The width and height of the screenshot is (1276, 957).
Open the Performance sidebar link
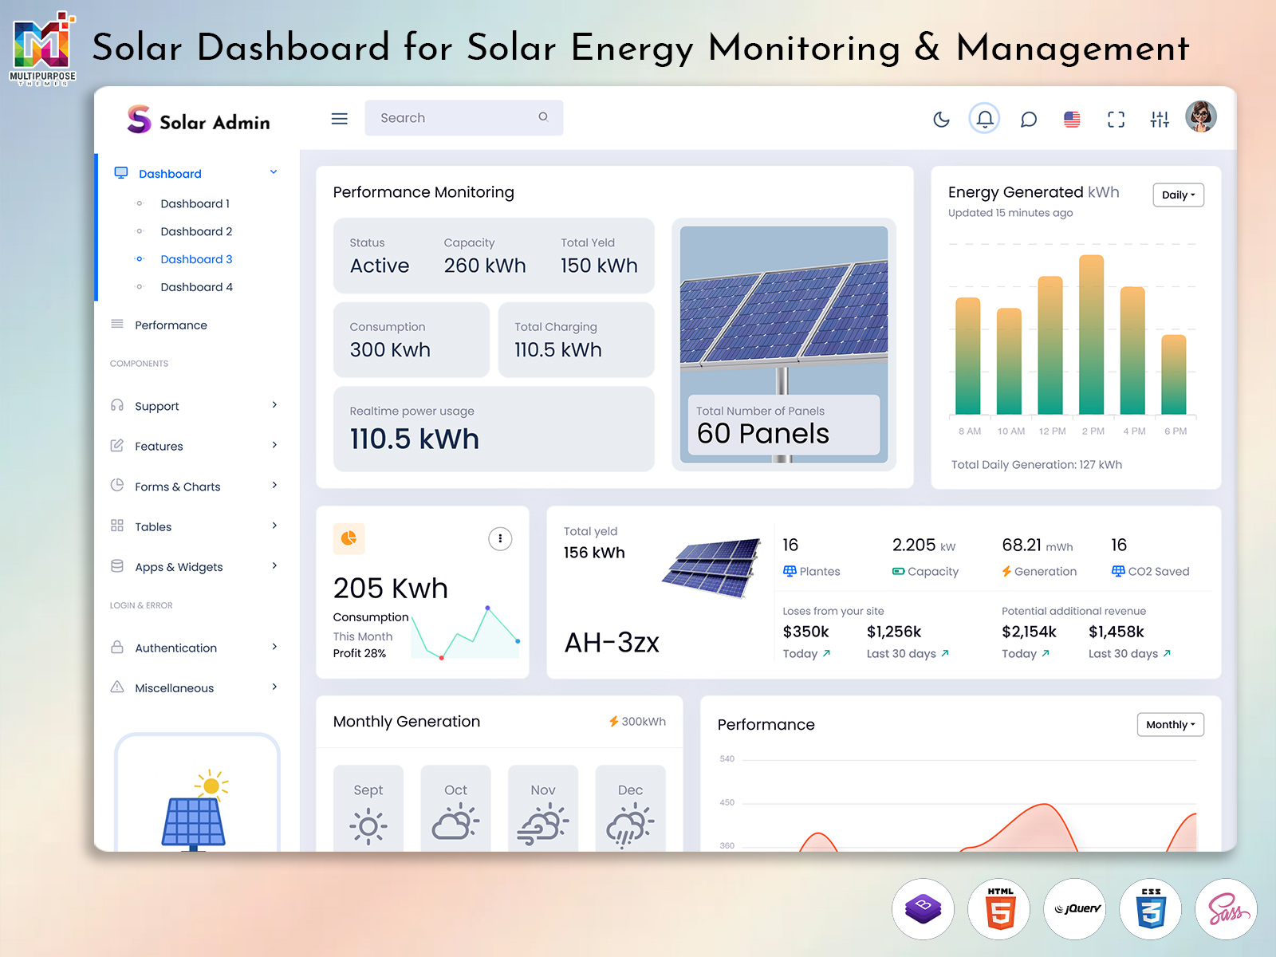tap(171, 325)
